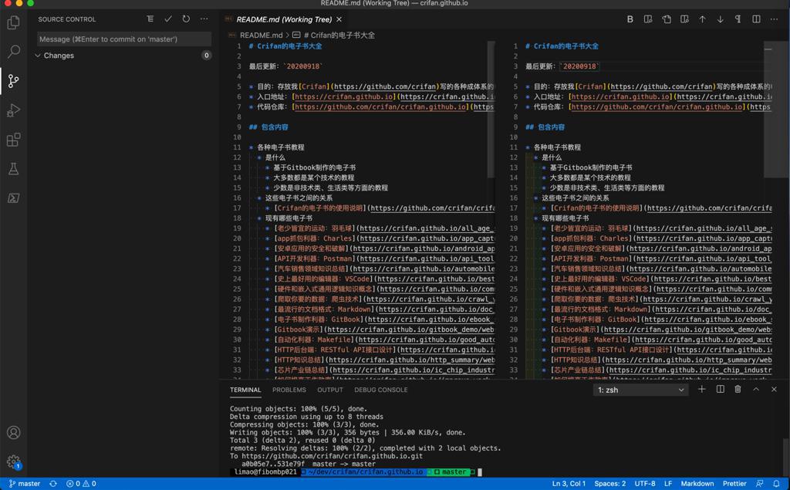This screenshot has height=490, width=790.
Task: Toggle Source Control tree view mode
Action: point(150,19)
